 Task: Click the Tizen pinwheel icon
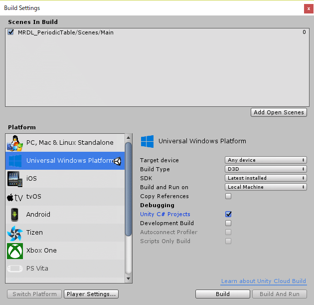(x=15, y=233)
